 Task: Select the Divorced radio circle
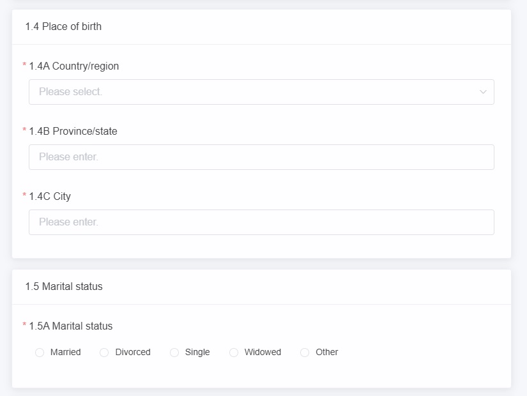(x=104, y=353)
